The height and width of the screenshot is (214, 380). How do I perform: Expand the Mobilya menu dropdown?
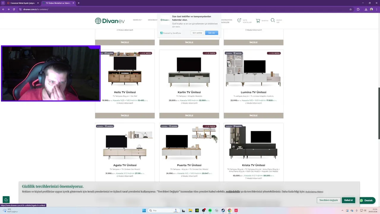coord(137,20)
